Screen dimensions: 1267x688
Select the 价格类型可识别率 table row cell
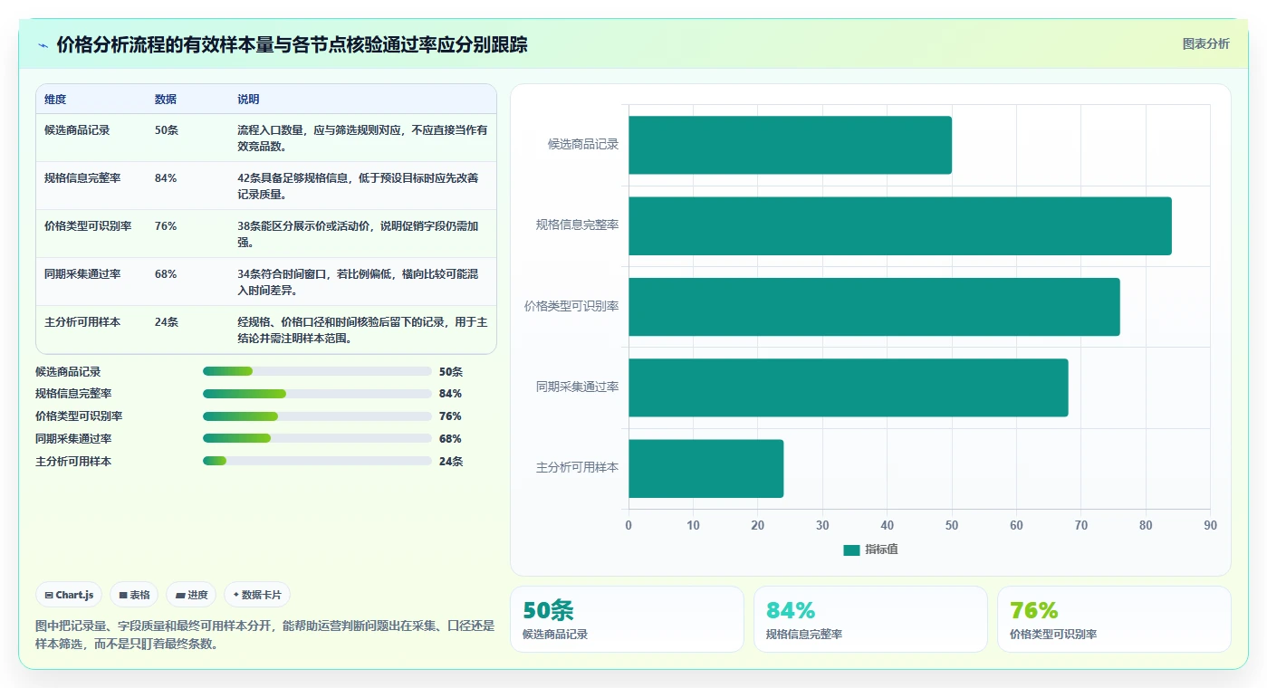click(88, 226)
